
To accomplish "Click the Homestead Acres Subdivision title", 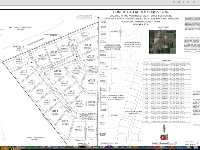I will pyautogui.click(x=141, y=12).
